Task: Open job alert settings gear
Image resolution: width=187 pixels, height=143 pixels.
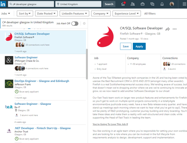Action: (x=84, y=23)
